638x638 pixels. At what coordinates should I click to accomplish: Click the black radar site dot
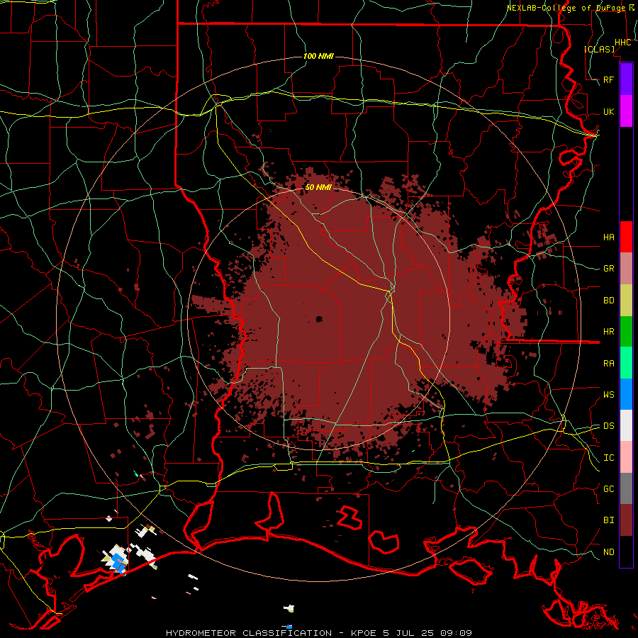click(319, 320)
